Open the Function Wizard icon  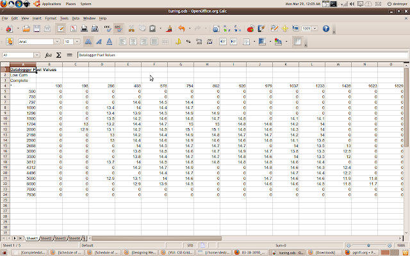tap(48, 56)
